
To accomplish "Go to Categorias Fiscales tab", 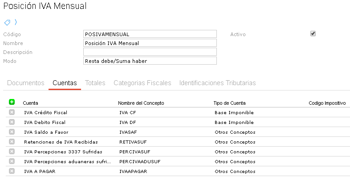I will [x=142, y=83].
